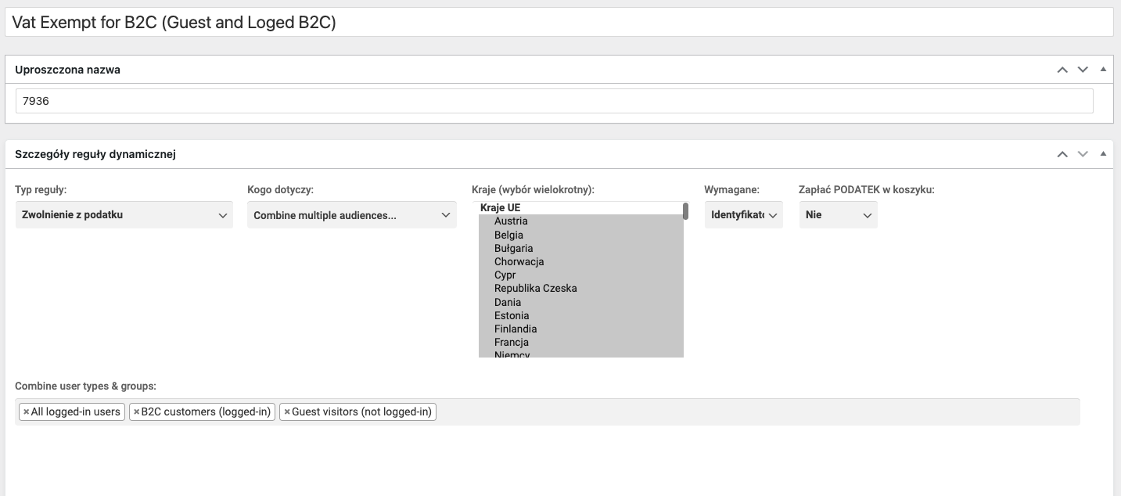This screenshot has width=1121, height=496.
Task: Click the rule title text field
Action: coord(559,23)
